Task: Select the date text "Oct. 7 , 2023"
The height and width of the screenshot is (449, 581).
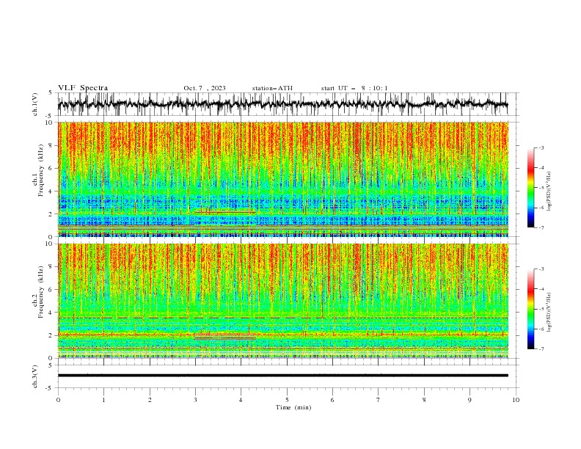Action: coord(205,88)
